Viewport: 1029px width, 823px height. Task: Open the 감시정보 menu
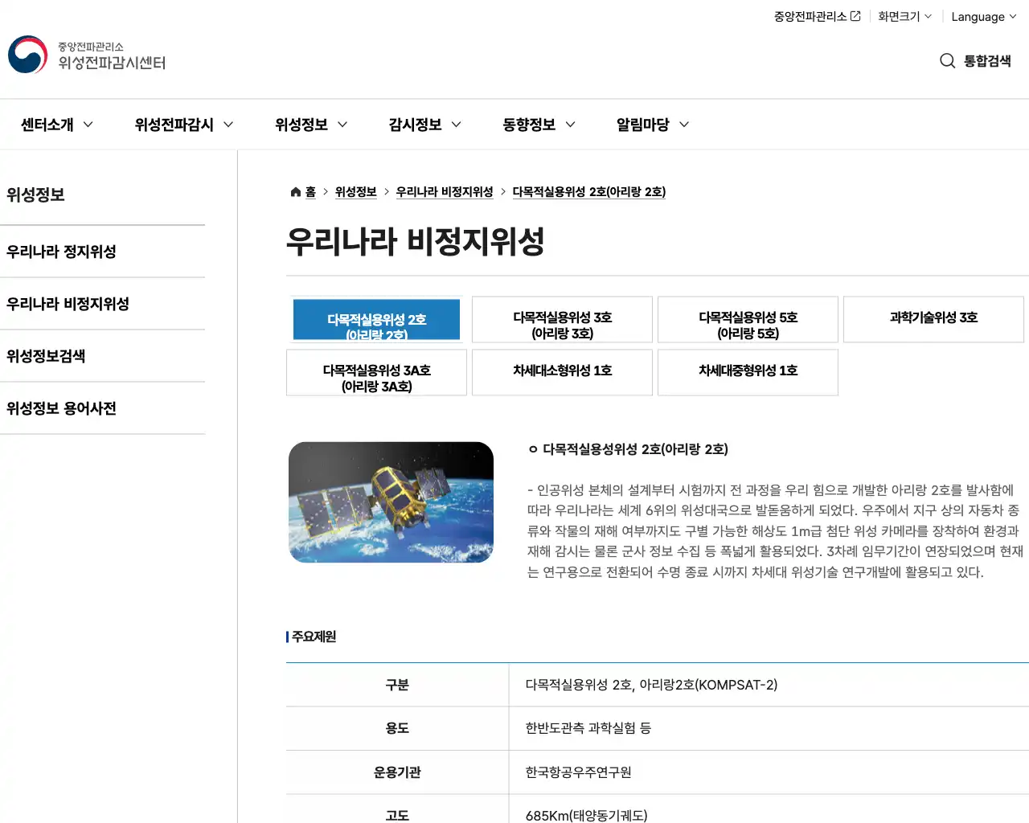click(x=416, y=125)
